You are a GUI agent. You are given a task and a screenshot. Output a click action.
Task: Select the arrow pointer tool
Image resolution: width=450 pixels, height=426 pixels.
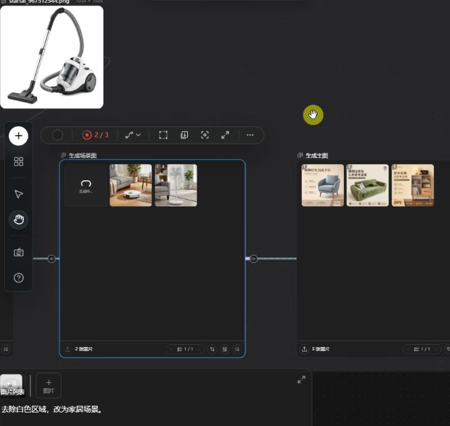[19, 194]
